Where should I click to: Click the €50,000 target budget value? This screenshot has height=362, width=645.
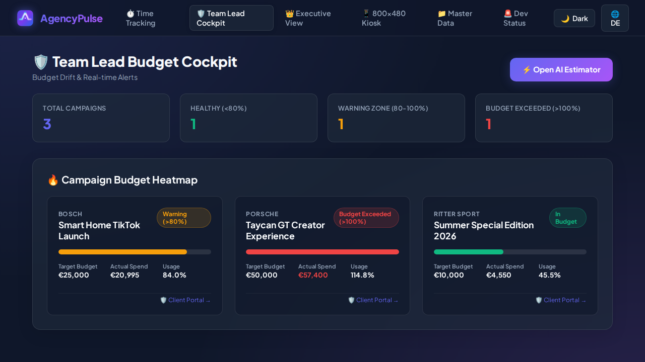(262, 275)
